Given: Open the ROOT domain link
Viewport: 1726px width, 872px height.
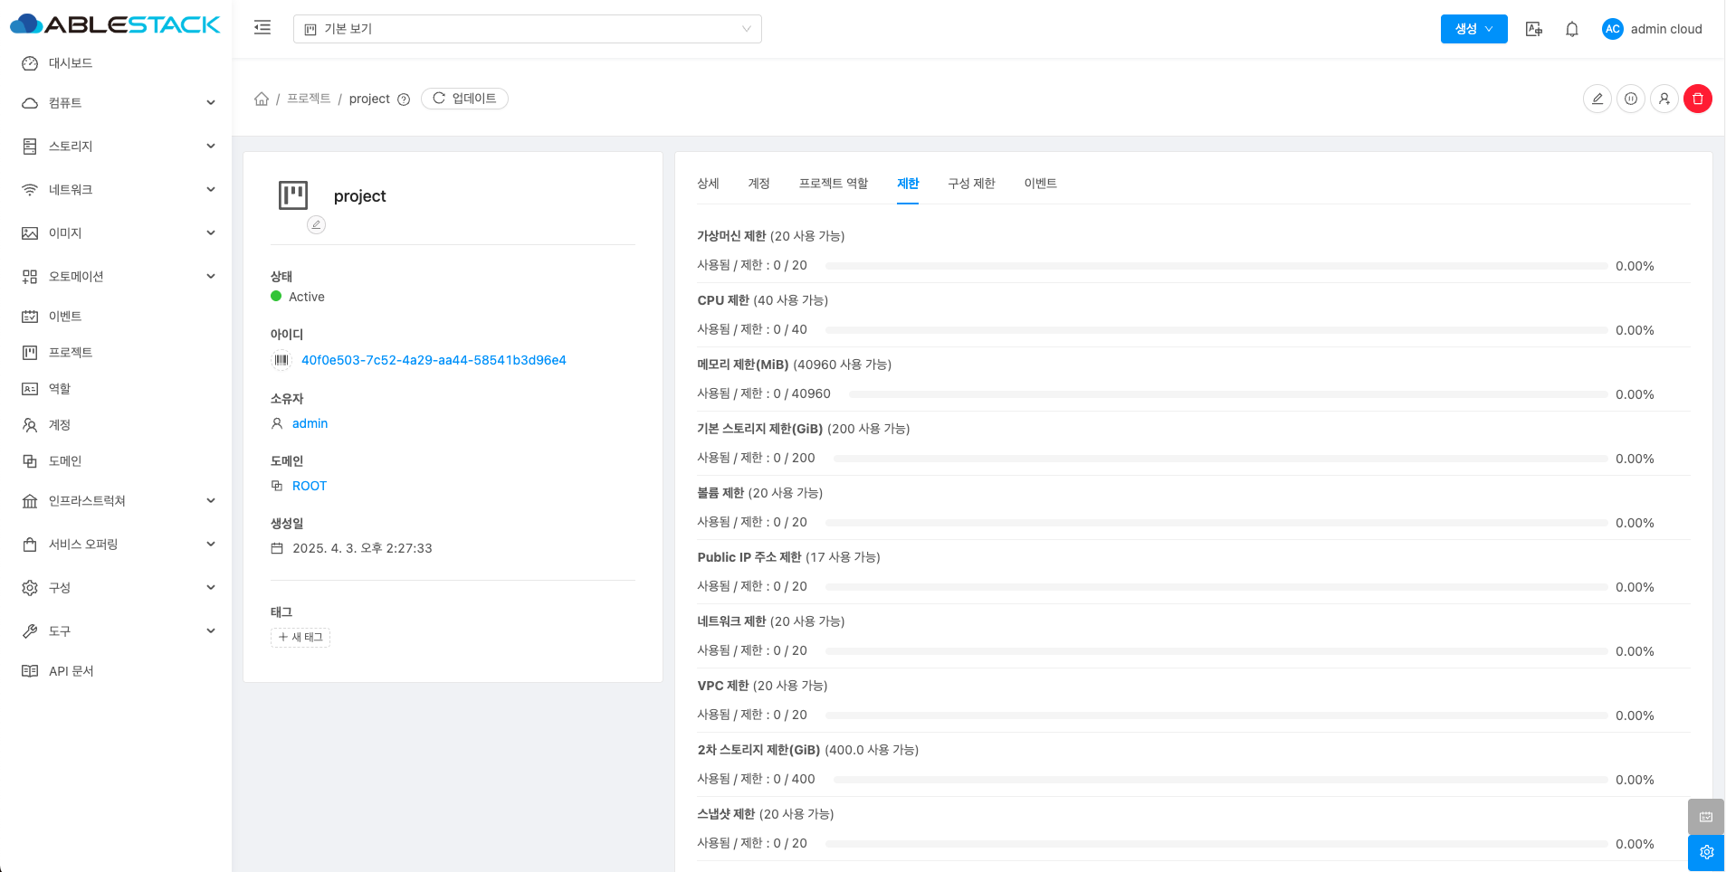Looking at the screenshot, I should pyautogui.click(x=310, y=486).
